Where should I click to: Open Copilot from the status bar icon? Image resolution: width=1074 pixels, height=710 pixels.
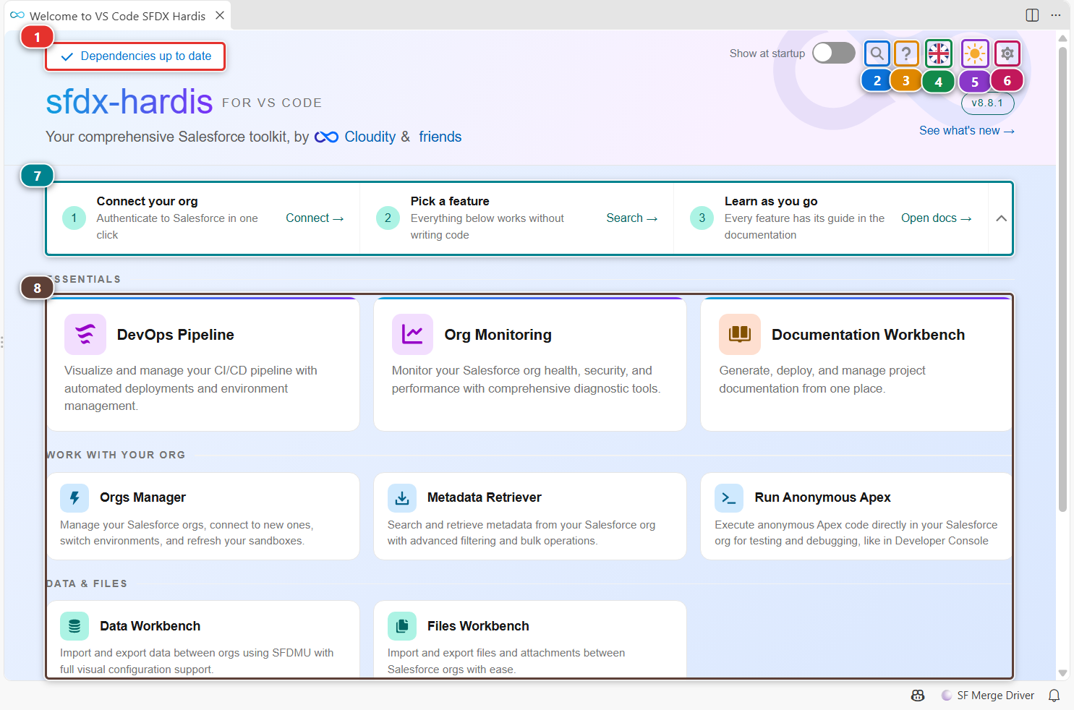point(918,696)
